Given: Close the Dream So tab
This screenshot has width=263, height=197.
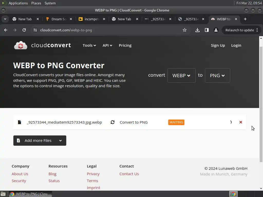Looking at the screenshot, I should (x=71, y=19).
